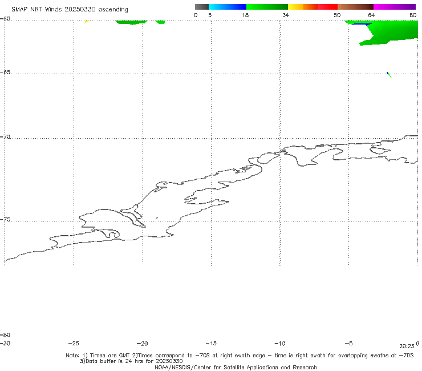Click the NOAA/NESDIS Center for Satellite Applications credit
Viewport: 422px width, 371px height.
(x=236, y=367)
